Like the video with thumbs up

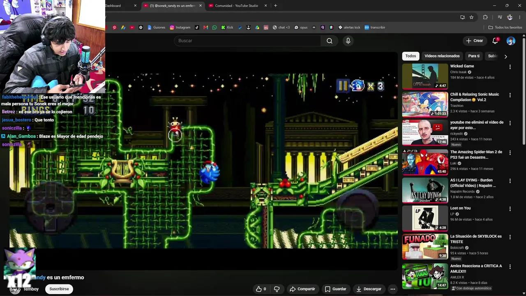point(261,289)
